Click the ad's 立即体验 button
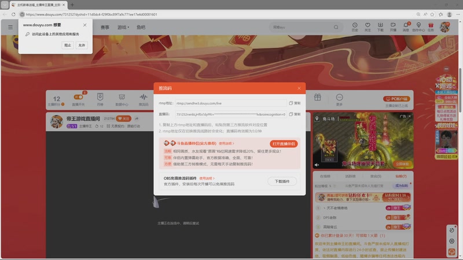This screenshot has width=463, height=260. point(402,164)
